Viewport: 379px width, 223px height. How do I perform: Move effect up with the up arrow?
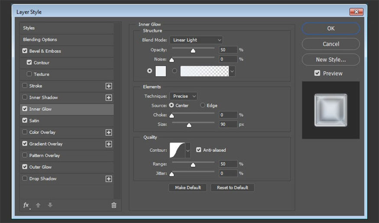tap(38, 205)
